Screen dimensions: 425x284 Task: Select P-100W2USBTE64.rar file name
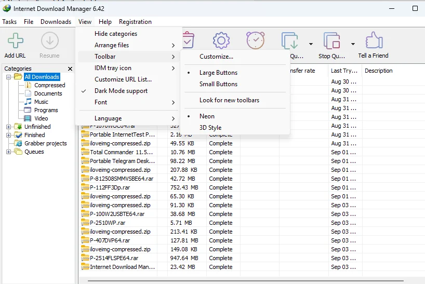117,214
